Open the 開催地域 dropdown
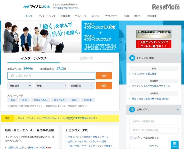This screenshot has height=149, width=184. point(20,86)
